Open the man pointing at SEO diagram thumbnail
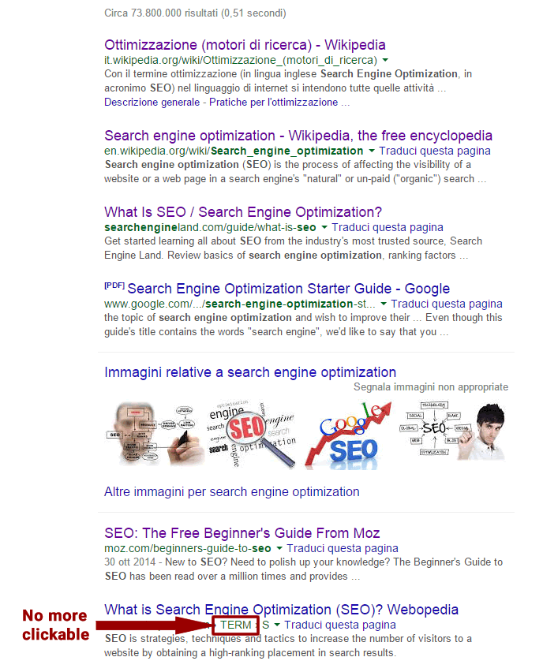 pos(452,431)
